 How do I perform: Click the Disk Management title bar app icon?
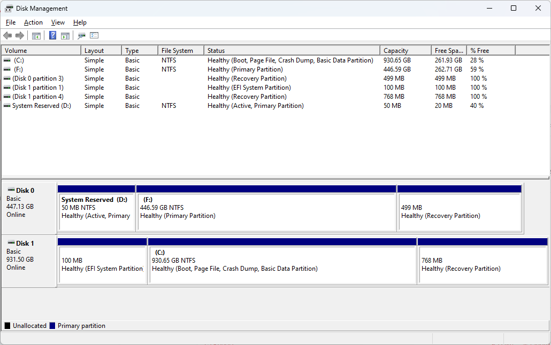(x=9, y=9)
